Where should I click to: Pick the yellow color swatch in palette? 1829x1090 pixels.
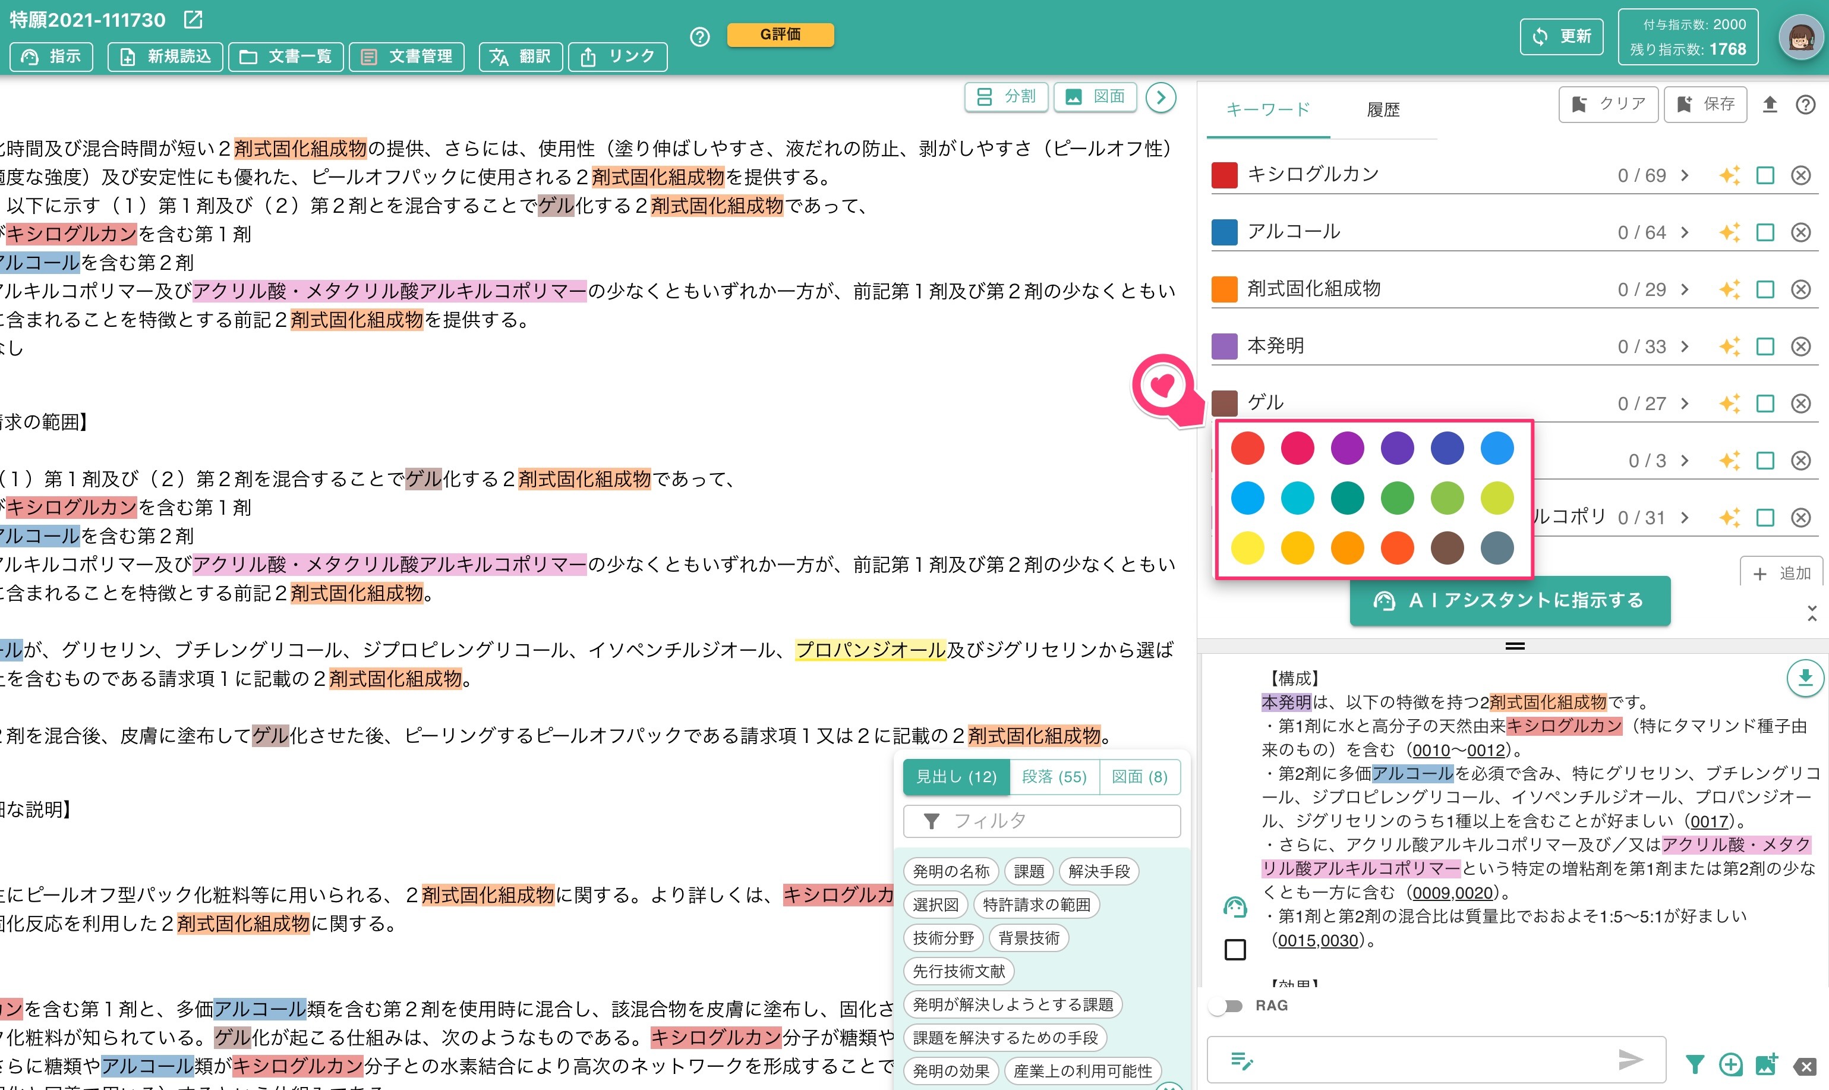pyautogui.click(x=1247, y=548)
